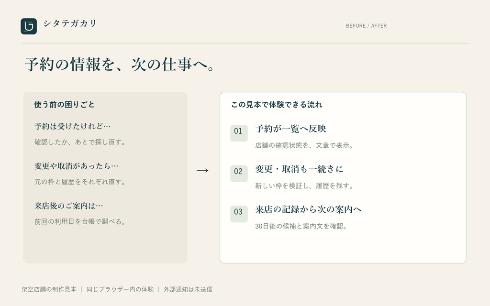
Task: Click the step title 来店の記録から次の案内へ
Action: pyautogui.click(x=309, y=209)
